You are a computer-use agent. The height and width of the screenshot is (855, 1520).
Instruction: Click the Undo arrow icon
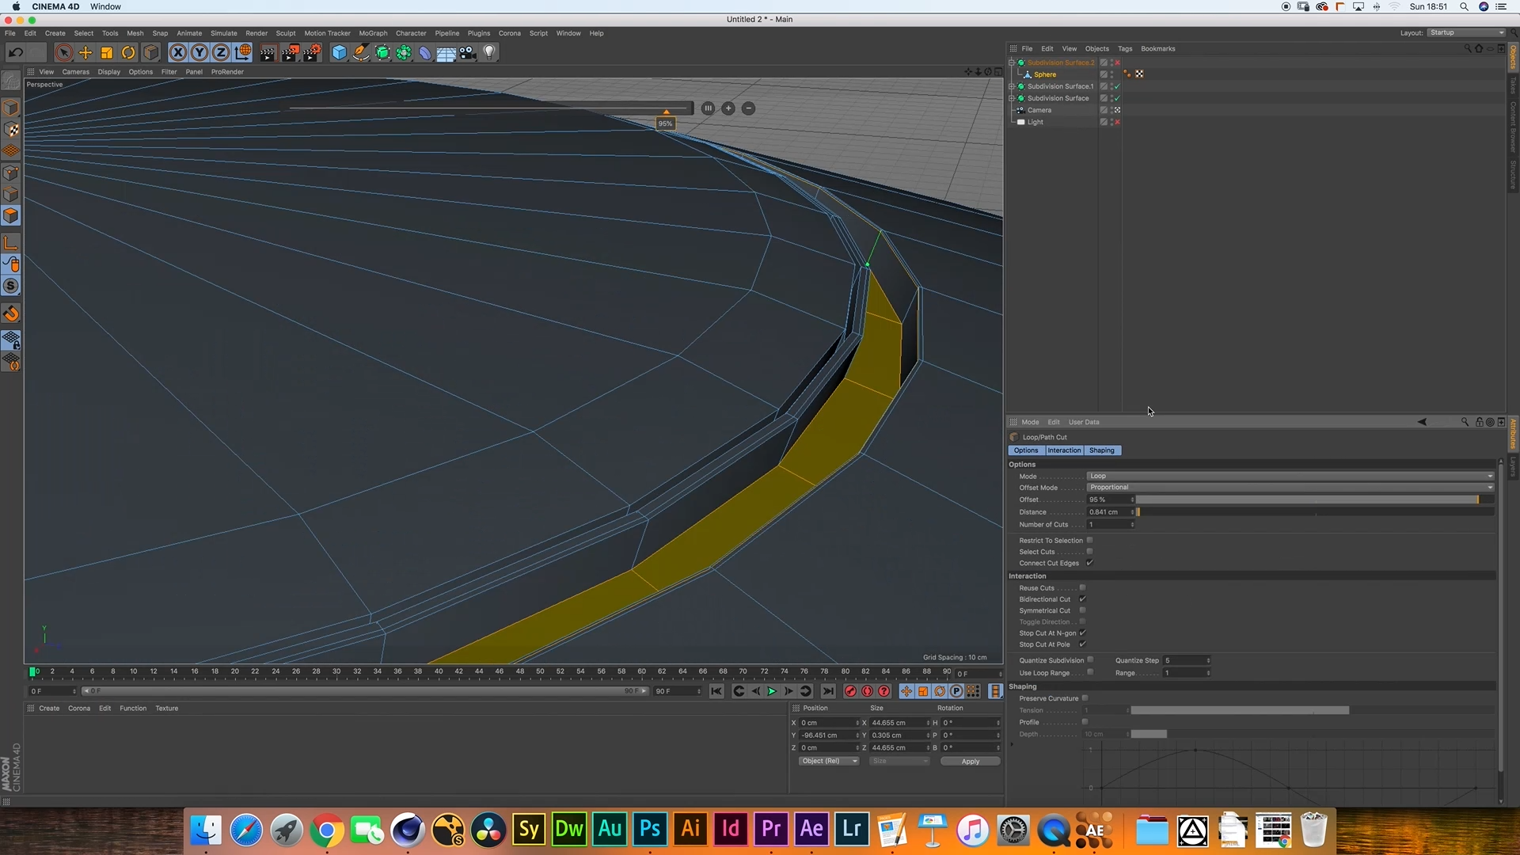(15, 53)
